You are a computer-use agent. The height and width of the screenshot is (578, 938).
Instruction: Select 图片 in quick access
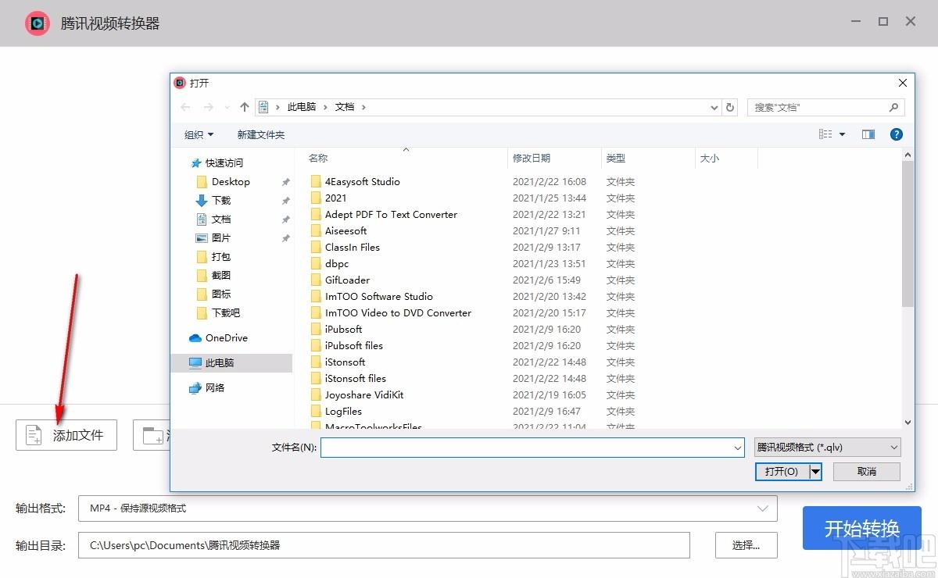[x=221, y=237]
